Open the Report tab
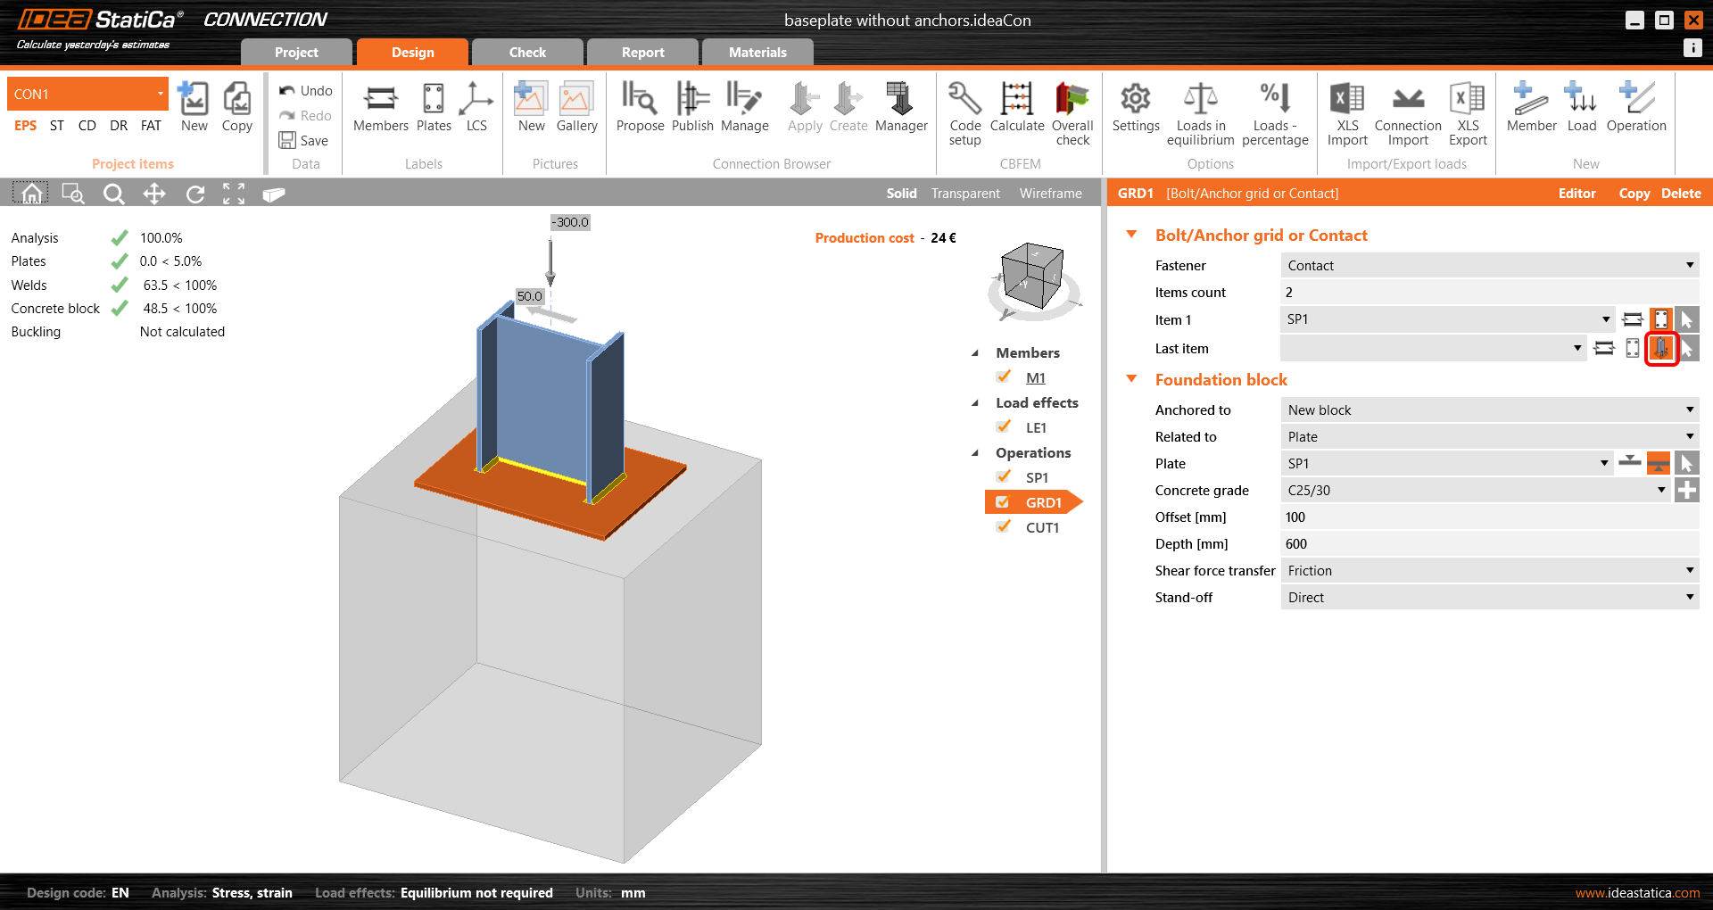Viewport: 1713px width, 910px height. [x=642, y=53]
